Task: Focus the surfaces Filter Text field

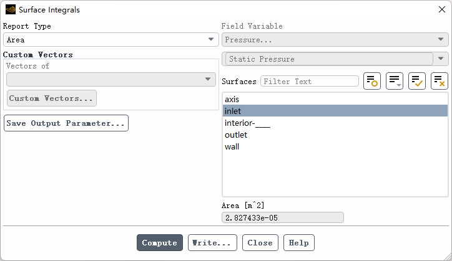Action: click(x=310, y=81)
